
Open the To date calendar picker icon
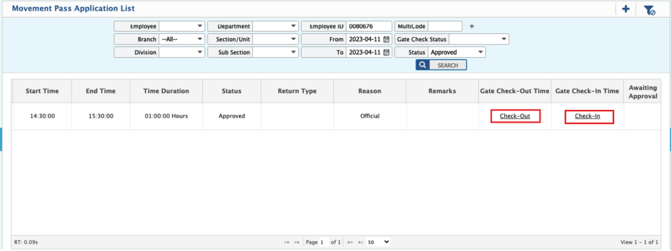pos(386,52)
